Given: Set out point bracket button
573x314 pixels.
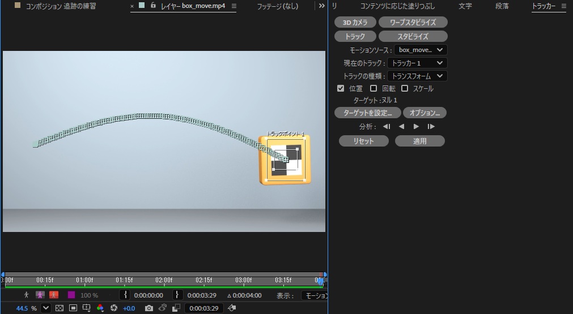Looking at the screenshot, I should click(177, 295).
